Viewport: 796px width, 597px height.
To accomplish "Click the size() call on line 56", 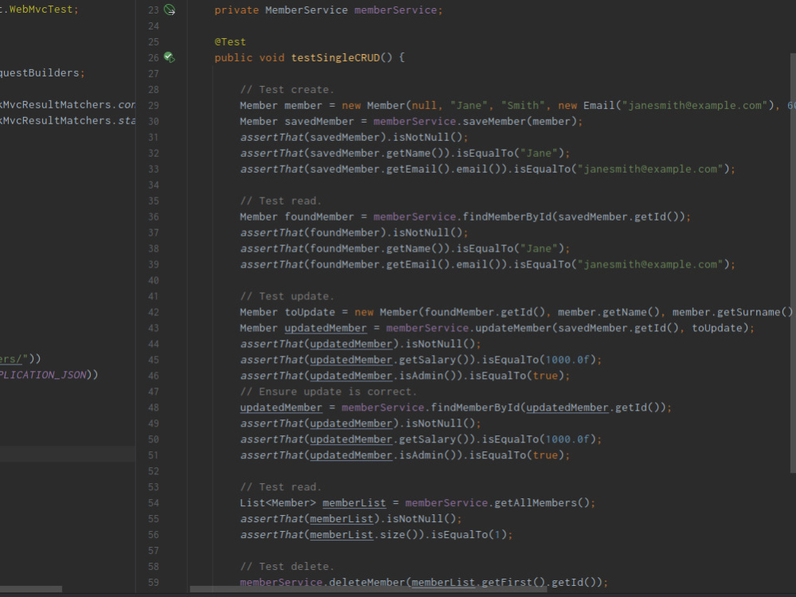I will 402,535.
